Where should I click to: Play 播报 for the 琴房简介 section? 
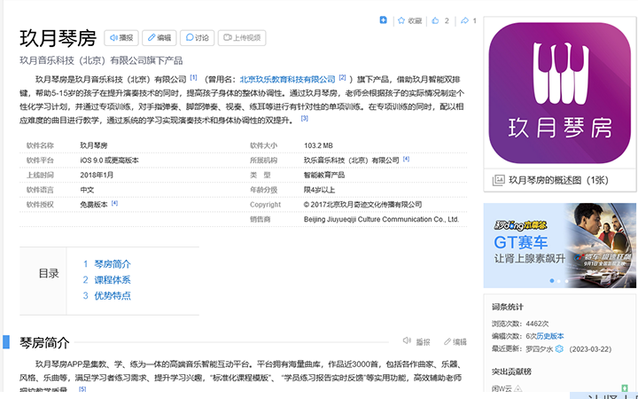coord(416,341)
